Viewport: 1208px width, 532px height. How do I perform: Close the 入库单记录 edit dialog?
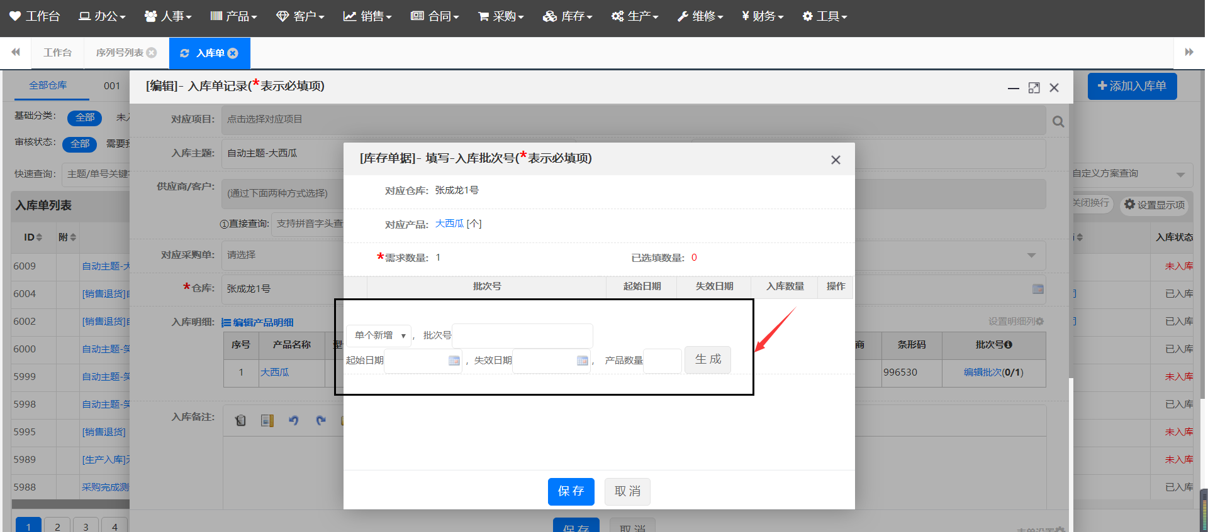[1054, 88]
